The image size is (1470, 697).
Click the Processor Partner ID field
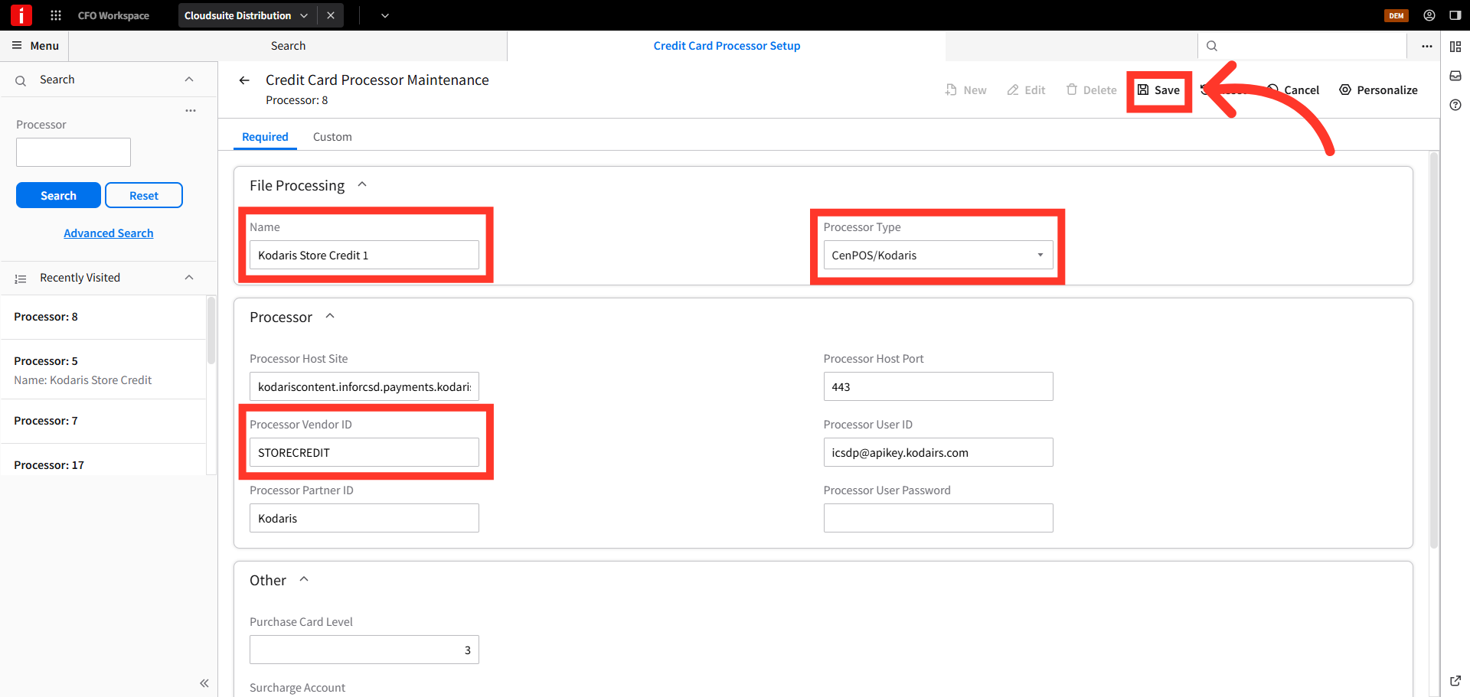(x=364, y=518)
